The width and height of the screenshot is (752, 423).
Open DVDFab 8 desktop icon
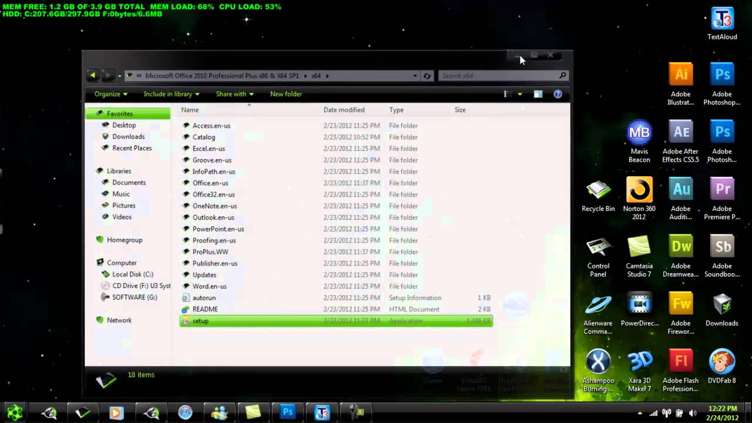[722, 367]
